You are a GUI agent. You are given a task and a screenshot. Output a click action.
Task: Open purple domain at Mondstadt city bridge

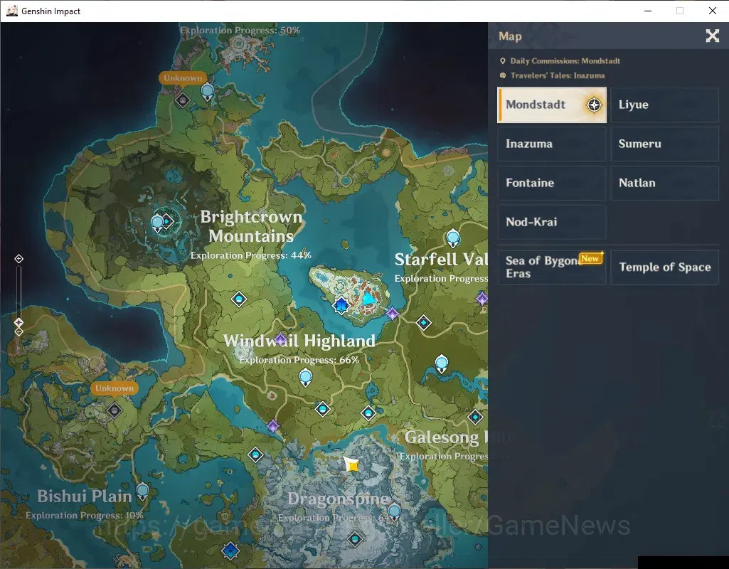coord(393,314)
